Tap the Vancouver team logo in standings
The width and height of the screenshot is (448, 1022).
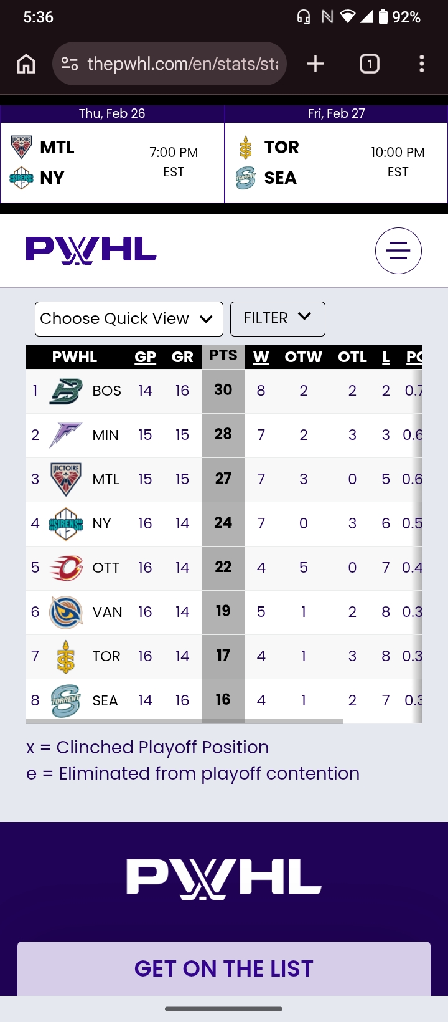tap(66, 612)
